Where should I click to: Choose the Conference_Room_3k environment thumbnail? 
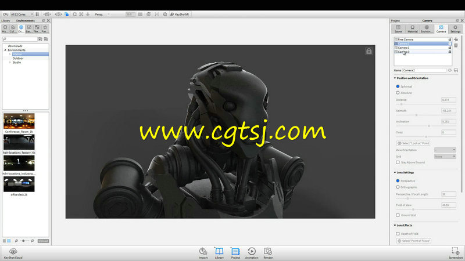coord(19,121)
